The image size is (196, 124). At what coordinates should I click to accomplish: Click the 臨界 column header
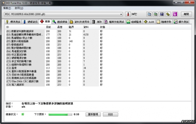point(75,27)
